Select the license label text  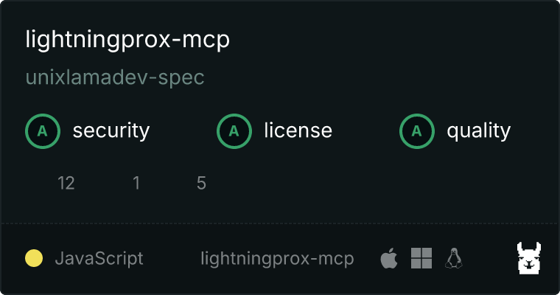tap(298, 131)
